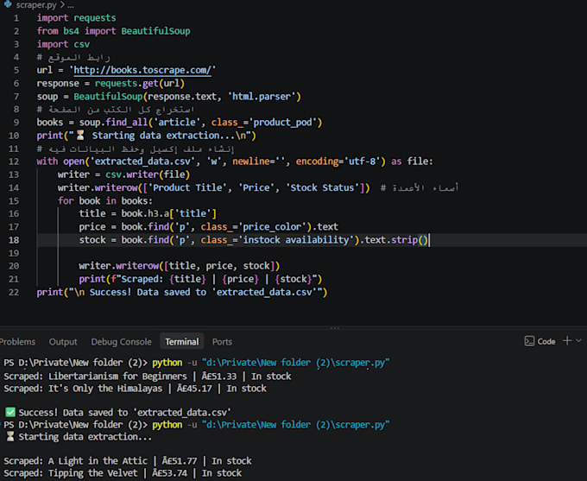
Task: Click the breadcrumb ellipsis after scraper.py
Action: point(71,5)
